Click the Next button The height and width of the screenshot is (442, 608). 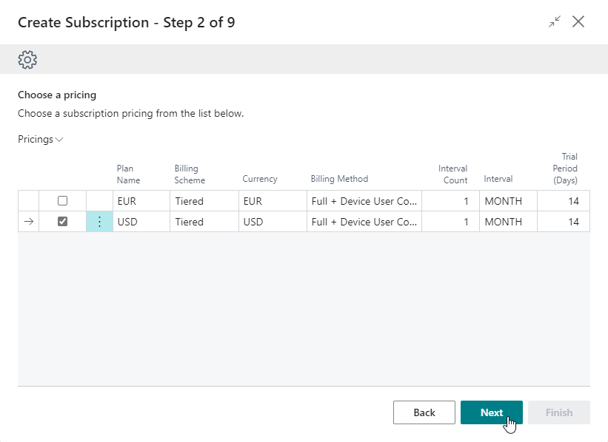click(491, 412)
